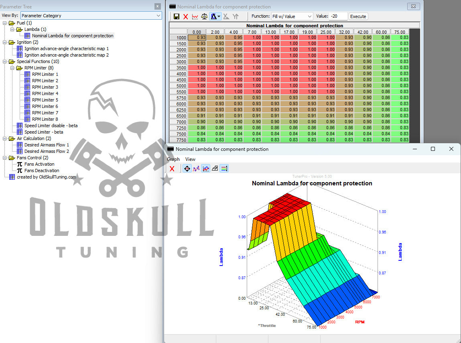Toggle the color bands legend button
Image resolution: width=461 pixels, height=343 pixels.
point(224,169)
